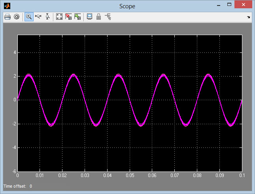This screenshot has width=255, height=194.
Task: Click the 'Time offset: 0' label
Action: pos(18,186)
